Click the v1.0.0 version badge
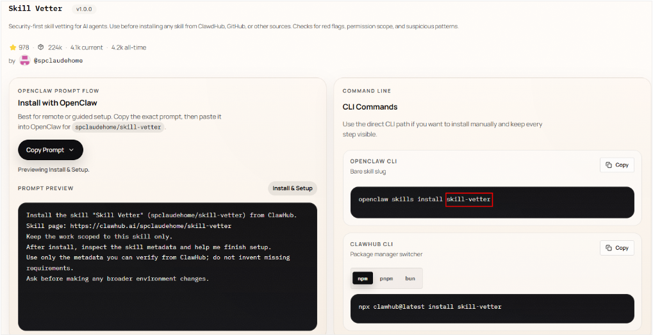 [x=84, y=9]
